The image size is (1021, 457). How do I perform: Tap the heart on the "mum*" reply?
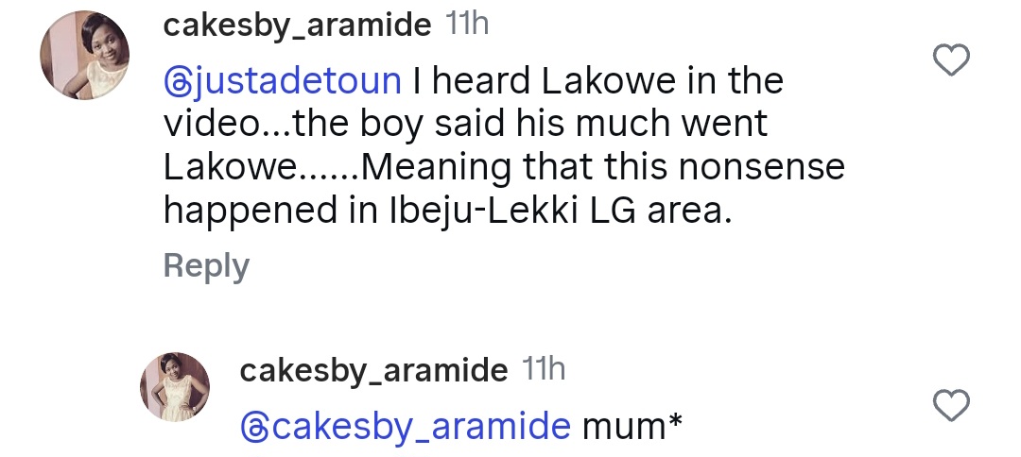951,406
